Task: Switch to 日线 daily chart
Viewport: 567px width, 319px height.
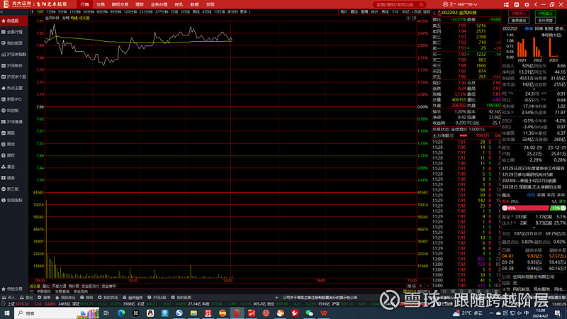Action: [174, 12]
